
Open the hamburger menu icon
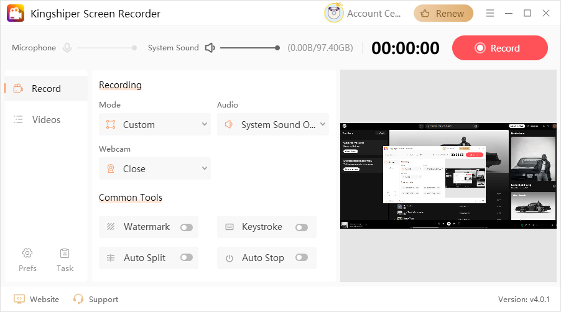point(490,13)
